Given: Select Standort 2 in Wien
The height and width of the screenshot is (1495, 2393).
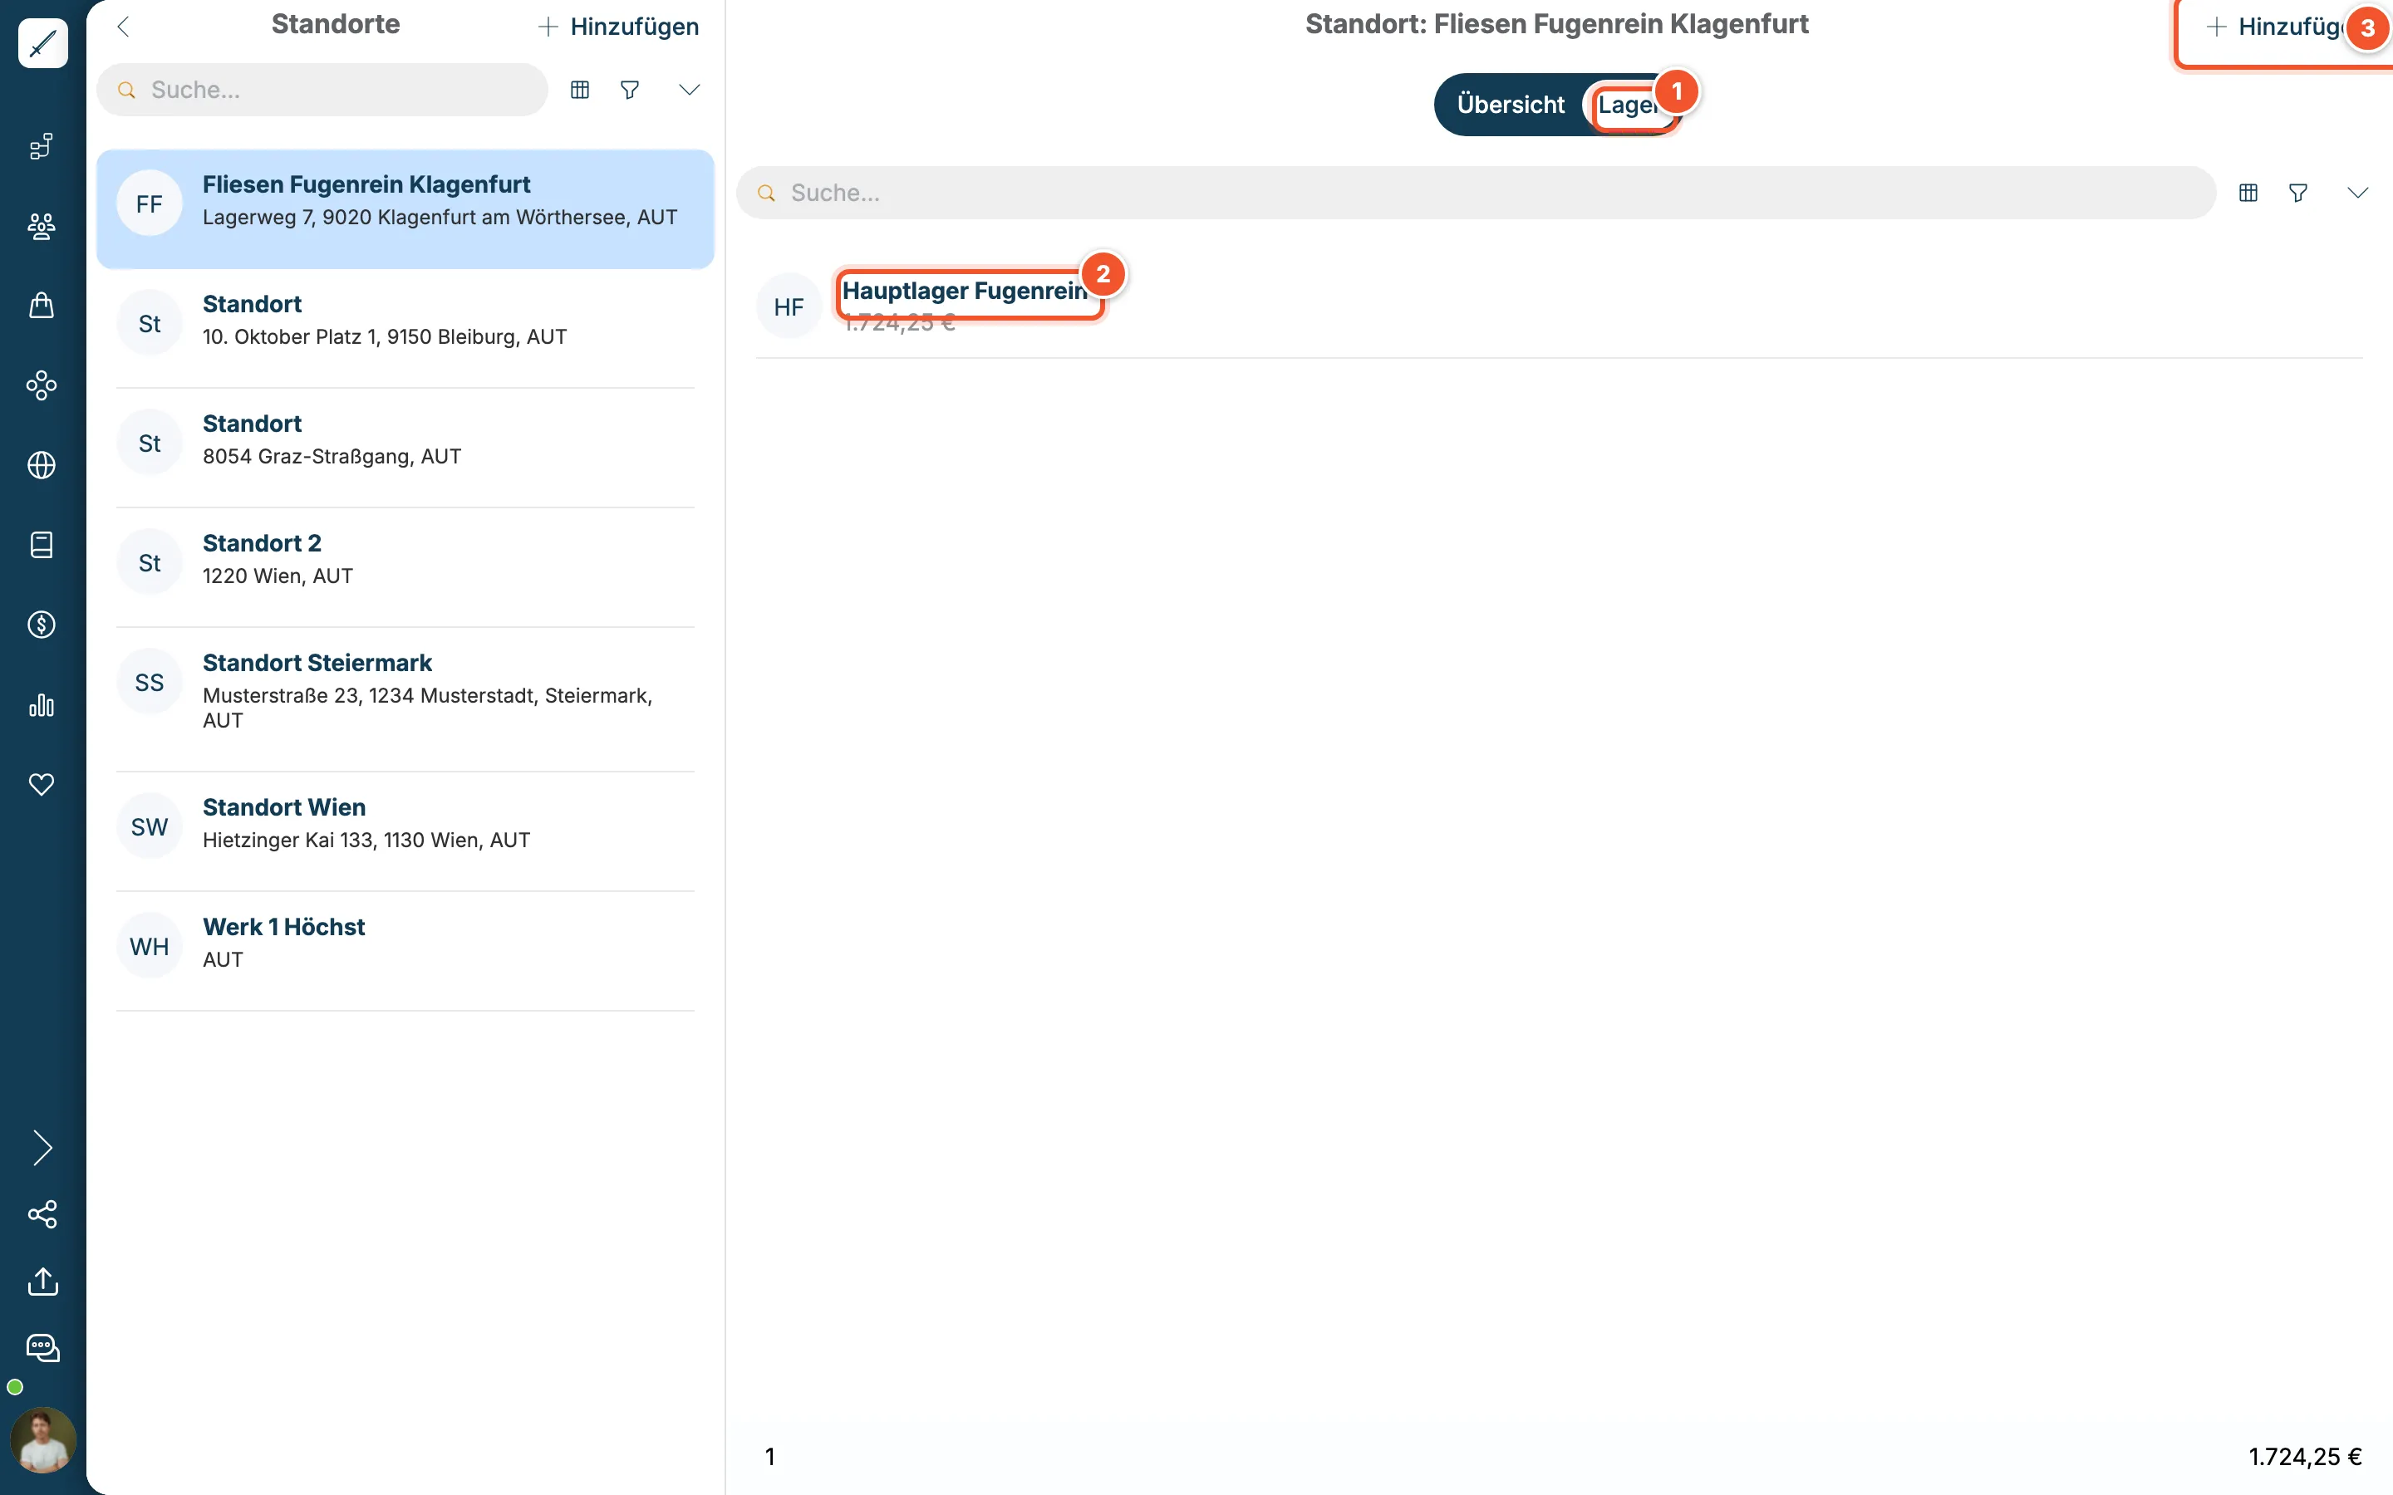Looking at the screenshot, I should tap(405, 567).
